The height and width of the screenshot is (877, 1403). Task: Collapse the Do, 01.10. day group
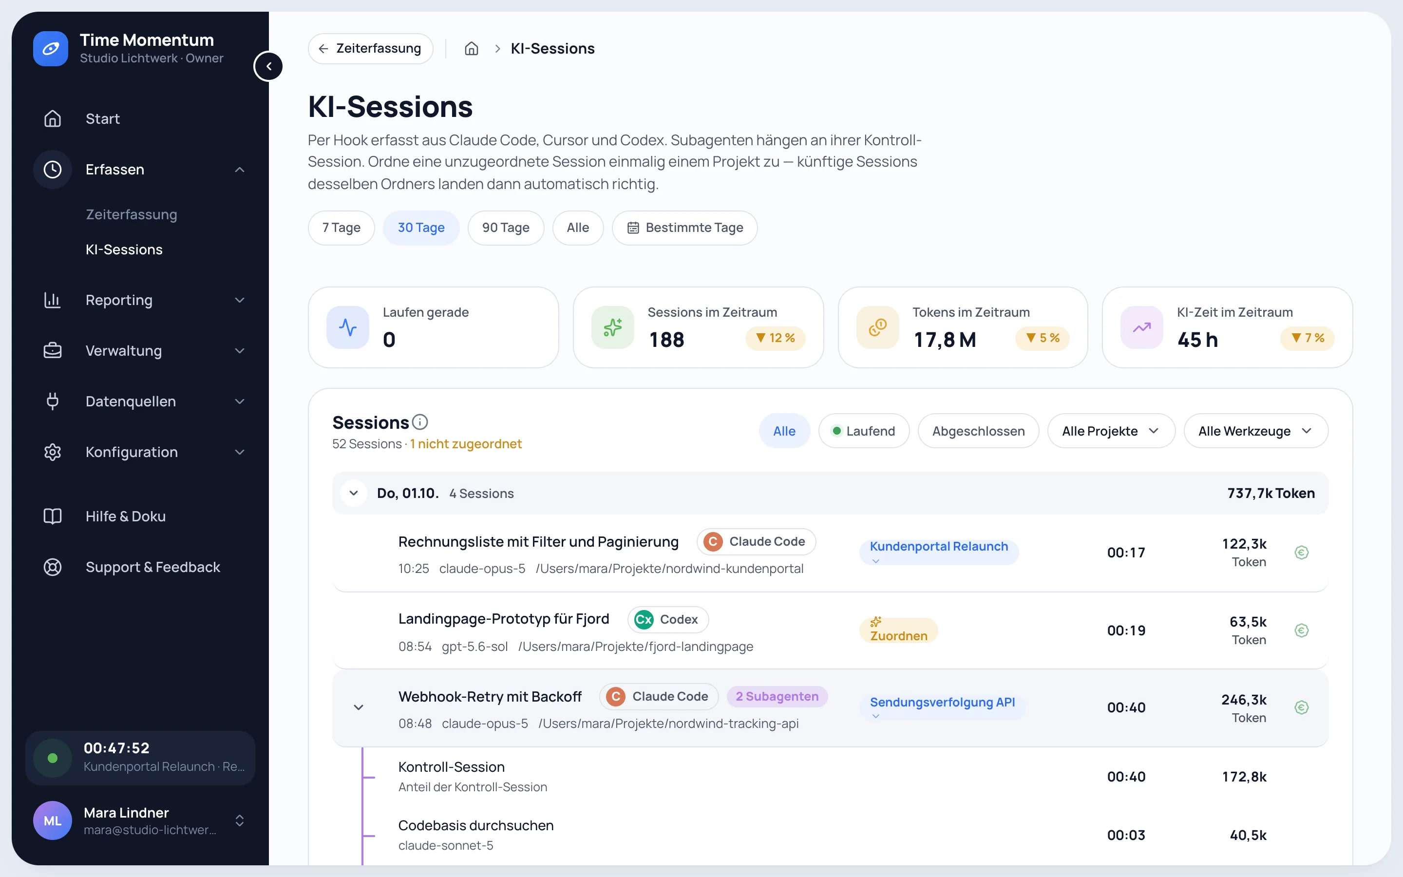pyautogui.click(x=354, y=494)
